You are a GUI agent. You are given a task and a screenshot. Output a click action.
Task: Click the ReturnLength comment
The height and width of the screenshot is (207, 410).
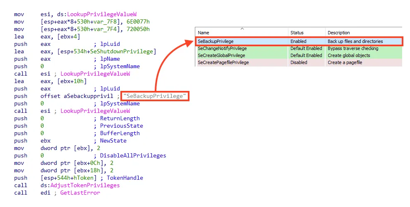tap(120, 119)
